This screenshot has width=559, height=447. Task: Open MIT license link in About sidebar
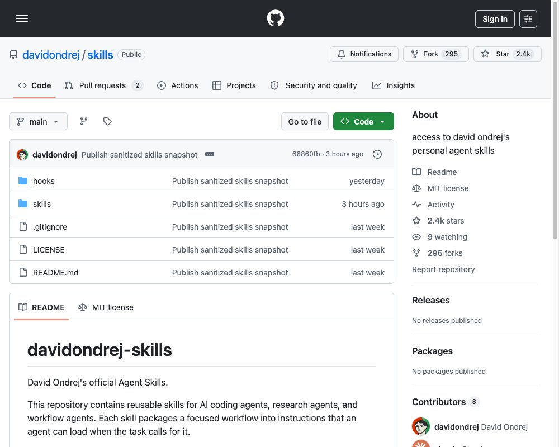point(440,188)
